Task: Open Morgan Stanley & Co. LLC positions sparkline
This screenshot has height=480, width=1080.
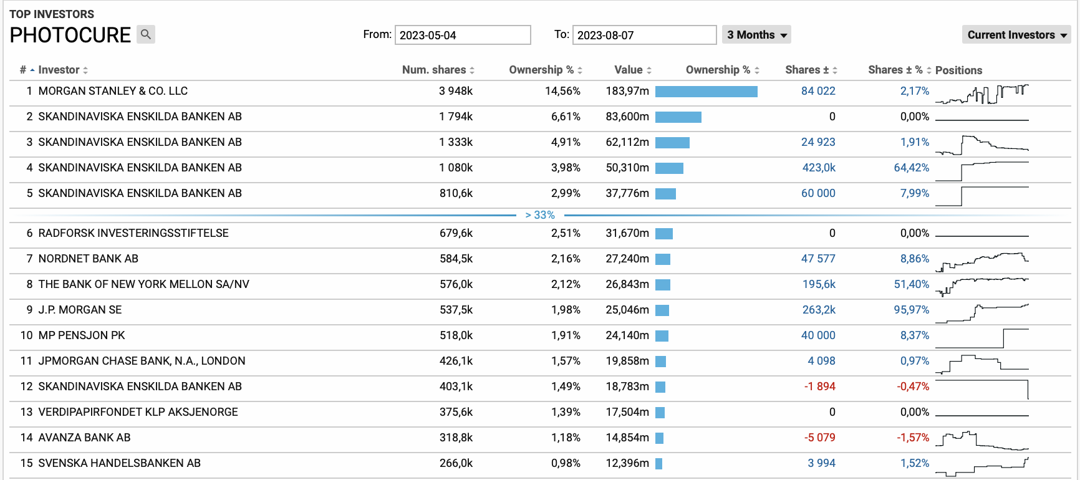Action: [x=982, y=94]
